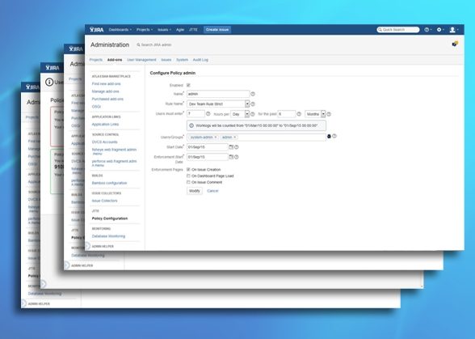This screenshot has height=339, width=475.
Task: Click the feedback megaphone icon in the Administration header
Action: click(455, 44)
